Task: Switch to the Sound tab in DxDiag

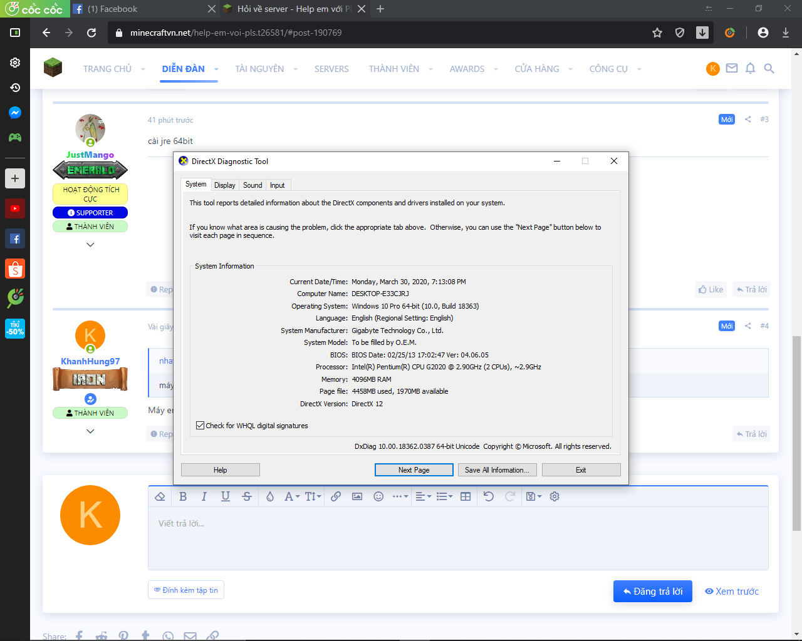Action: pos(253,185)
